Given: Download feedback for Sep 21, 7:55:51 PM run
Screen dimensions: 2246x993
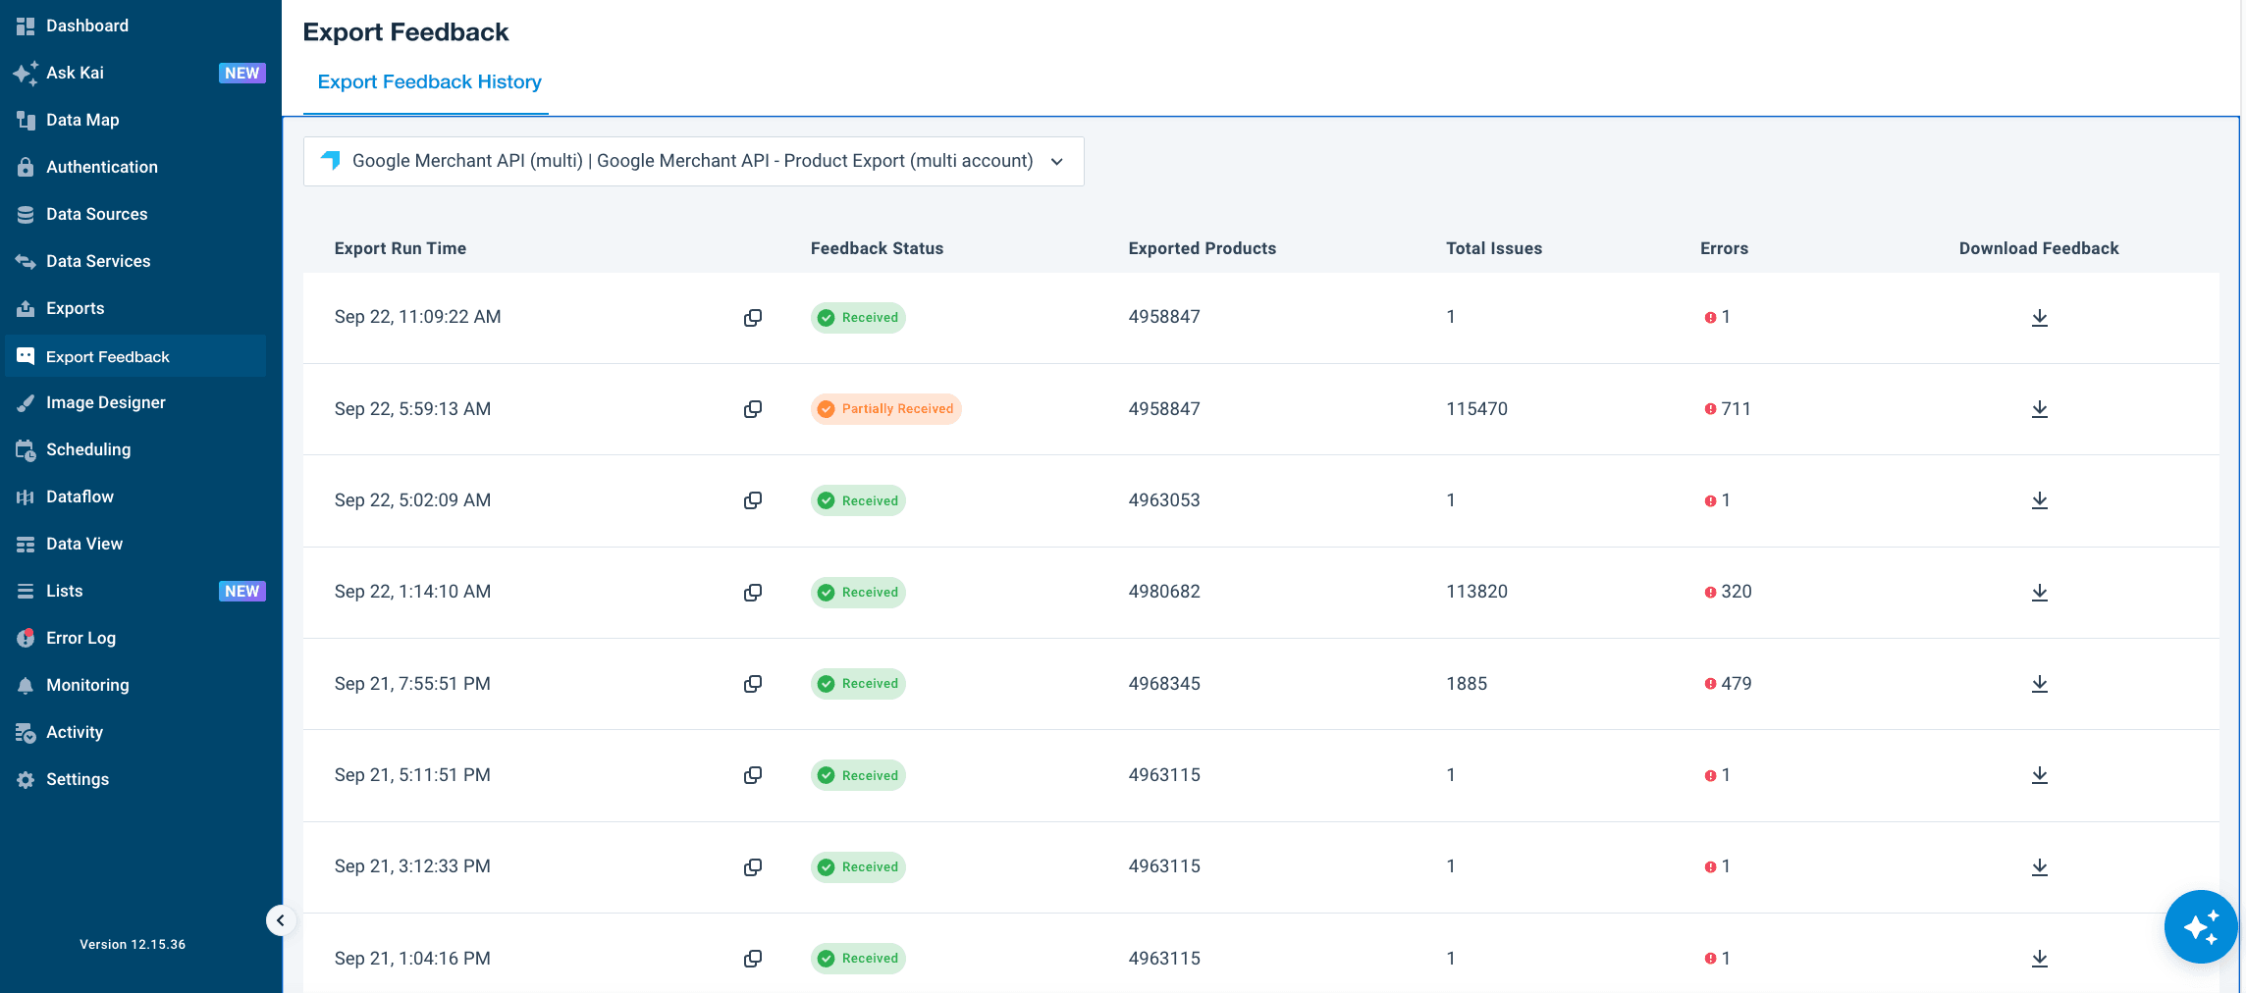Looking at the screenshot, I should (2039, 684).
